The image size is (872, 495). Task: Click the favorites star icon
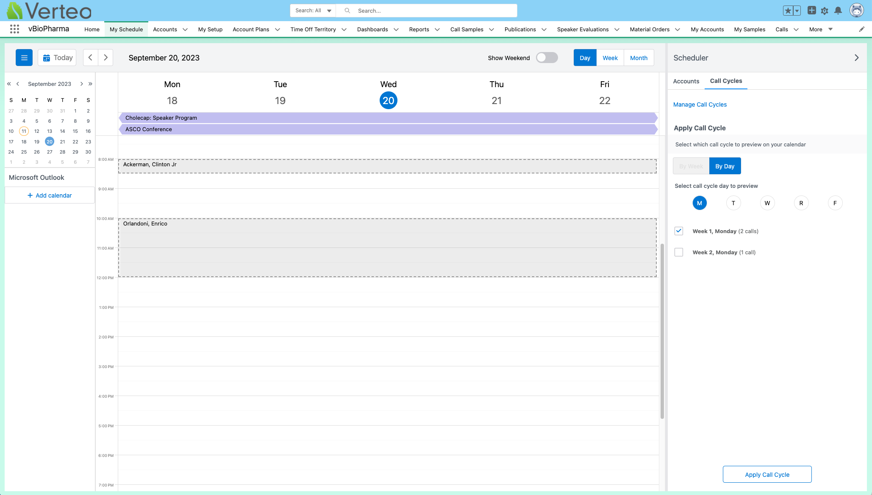click(x=788, y=11)
